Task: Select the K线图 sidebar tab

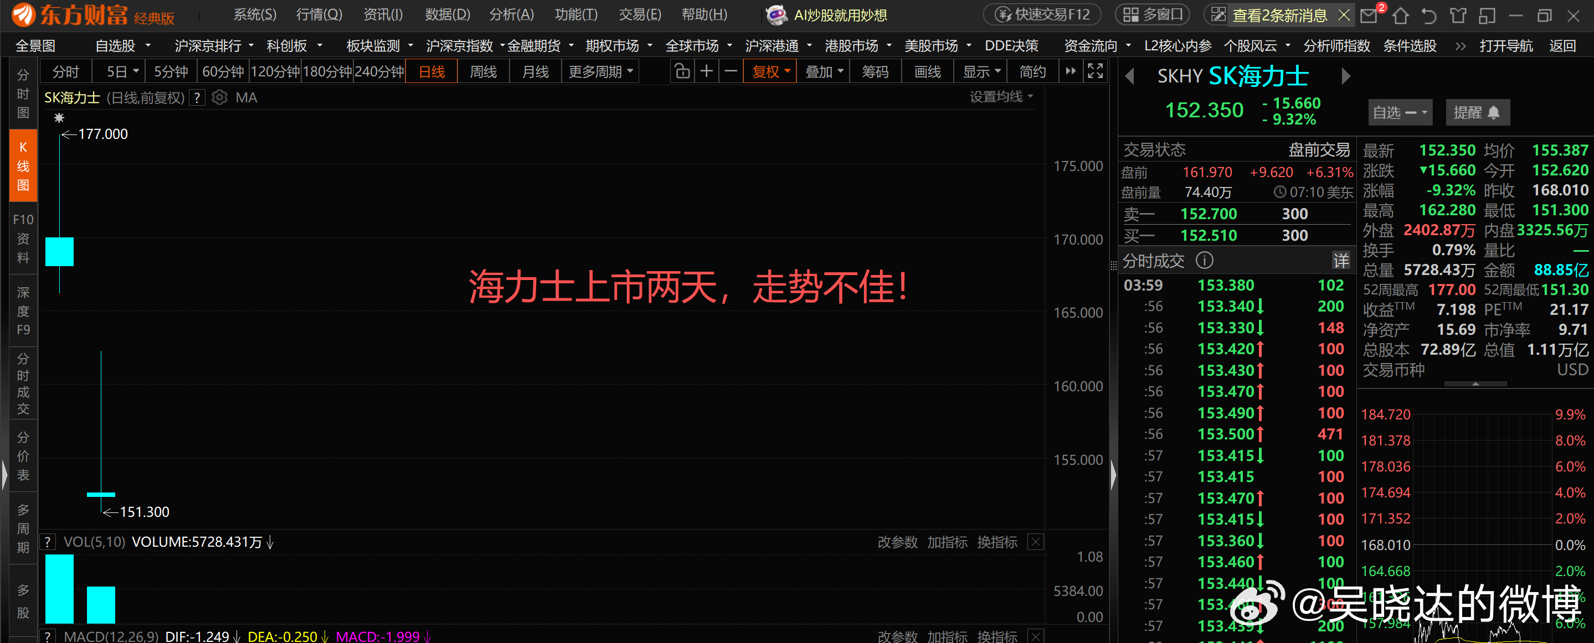Action: click(23, 165)
